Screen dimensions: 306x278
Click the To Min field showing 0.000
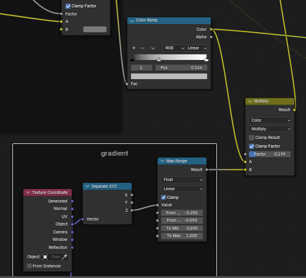point(182,229)
